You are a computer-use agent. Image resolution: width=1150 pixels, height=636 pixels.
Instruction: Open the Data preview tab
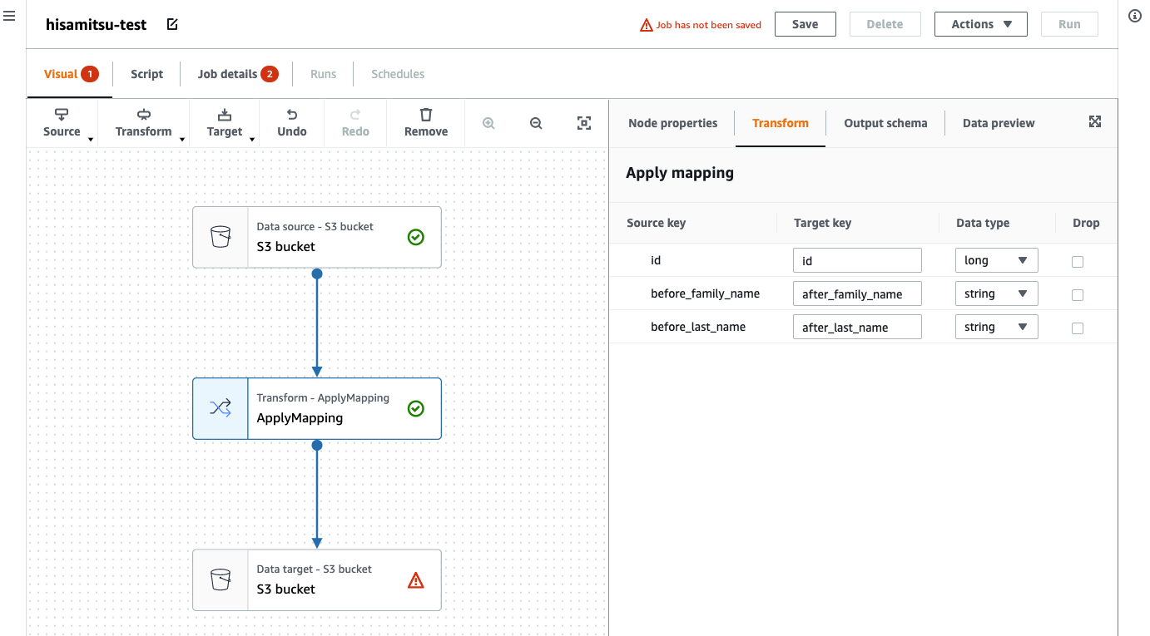pyautogui.click(x=999, y=123)
